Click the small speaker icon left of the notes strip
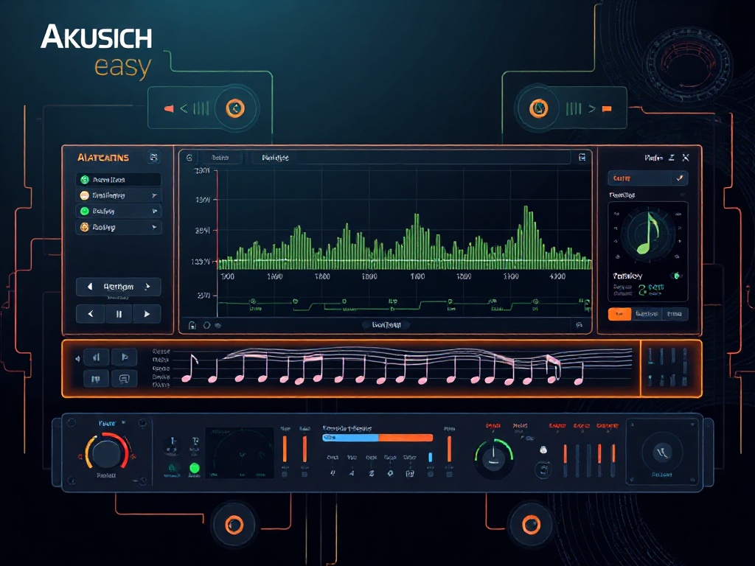Screen dimensions: 755x566 [77, 359]
